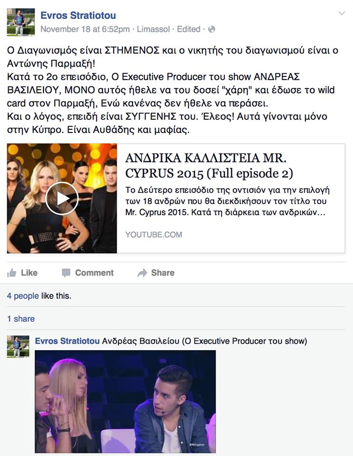Click post author's profile picture
353x456 pixels.
click(x=21, y=22)
